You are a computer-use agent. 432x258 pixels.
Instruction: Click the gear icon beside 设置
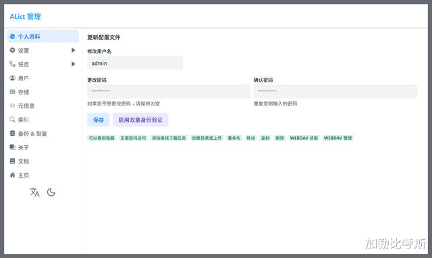point(12,50)
